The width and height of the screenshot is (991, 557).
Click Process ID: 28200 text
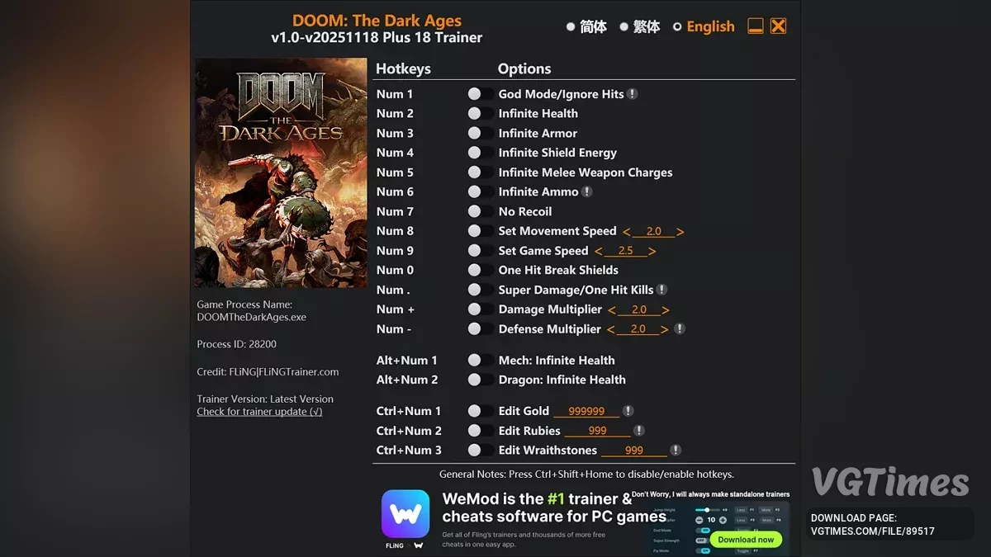(x=237, y=344)
